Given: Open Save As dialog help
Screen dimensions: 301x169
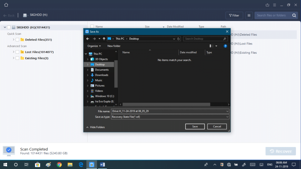Looking at the screenshot, I should 225,46.
